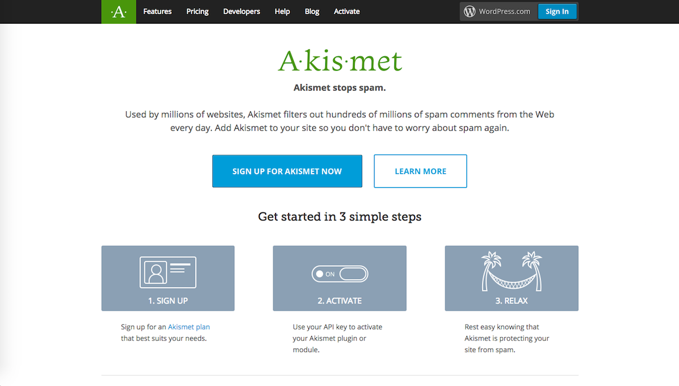
Task: Click 'Get started in 3 simple steps' heading
Action: pos(339,216)
